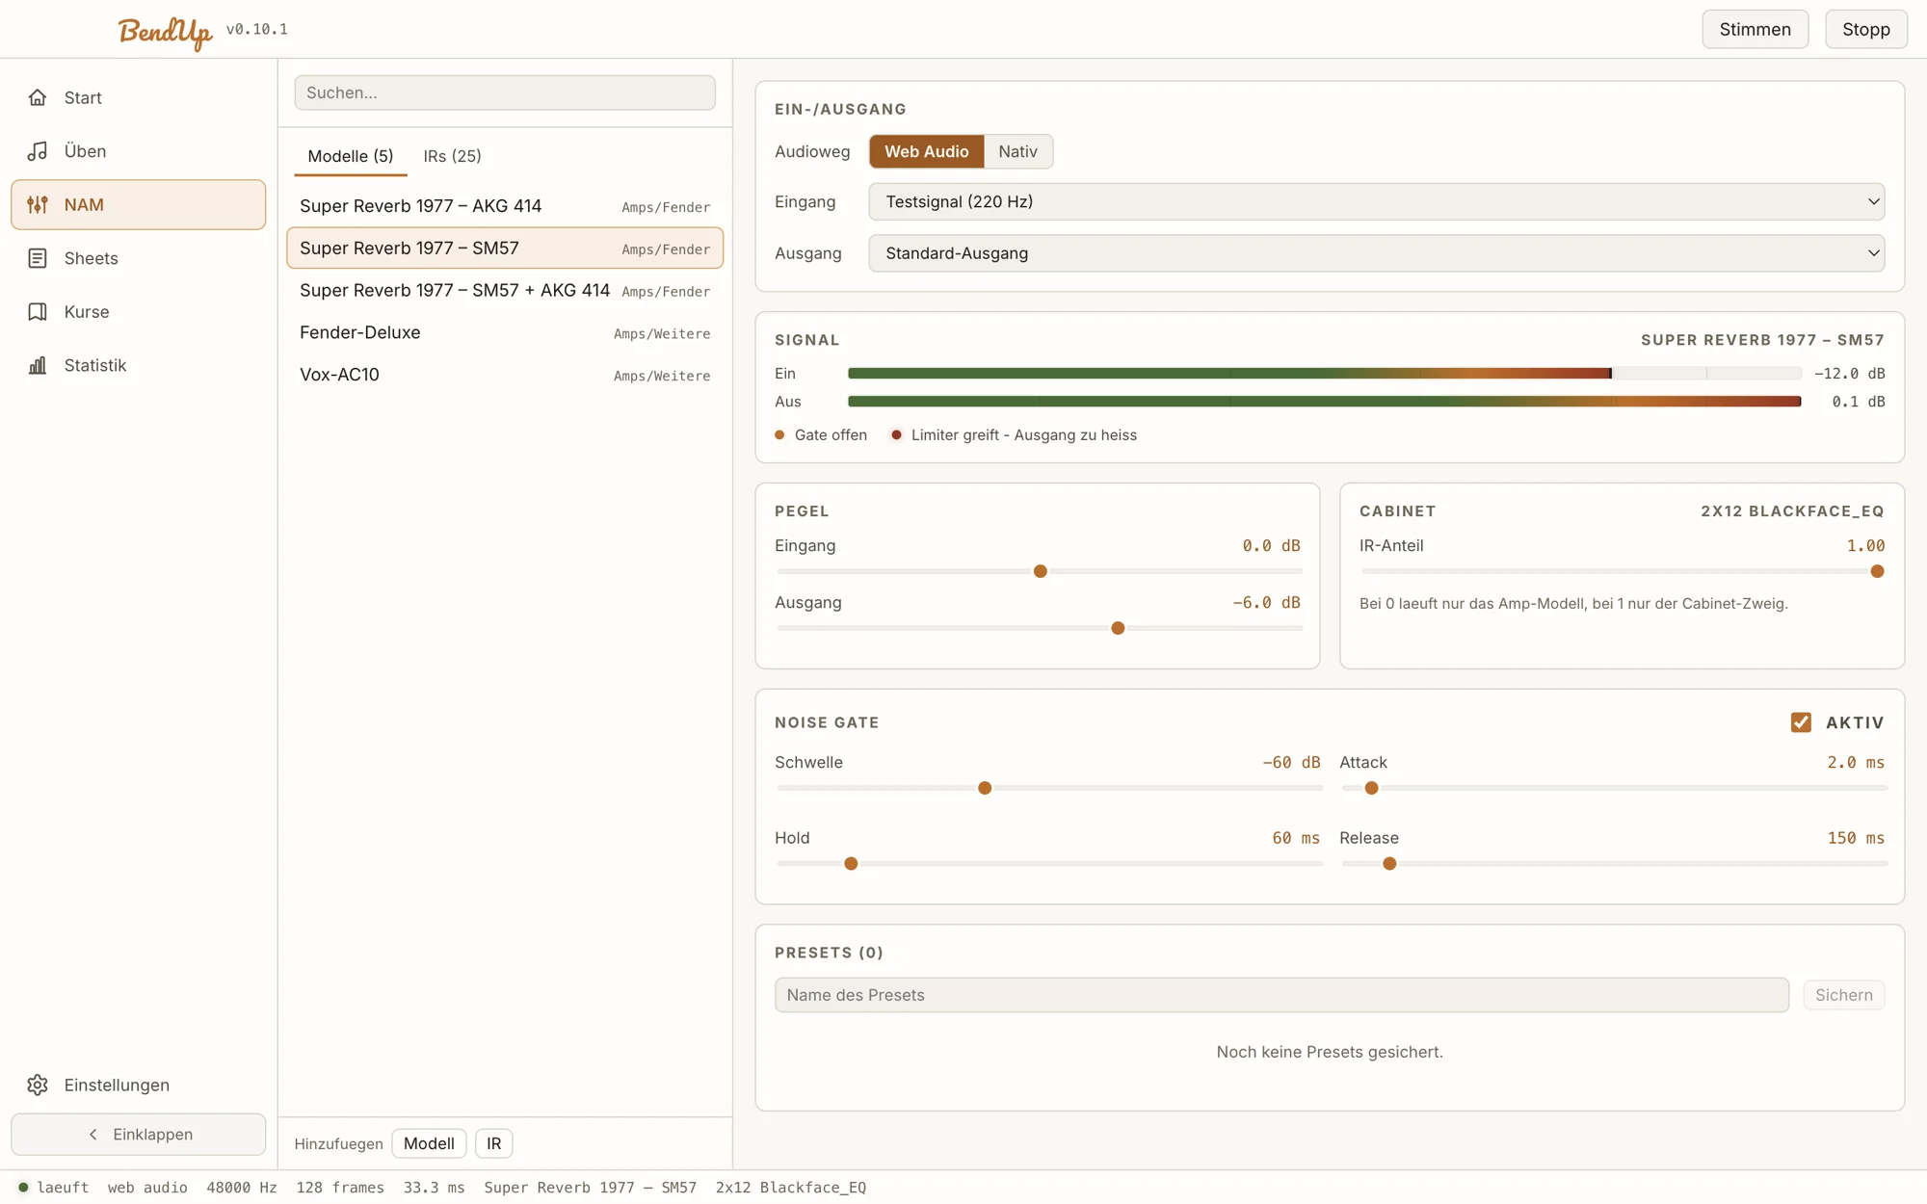Click the Stimmen button
This screenshot has height=1204, width=1927.
pos(1755,29)
